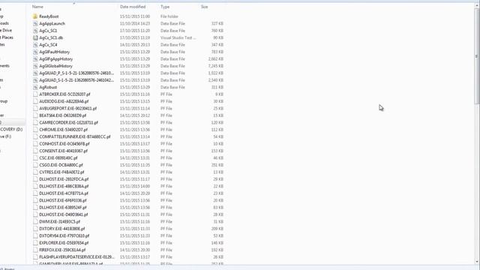Image resolution: width=480 pixels, height=270 pixels.
Task: Click the AgRobust file icon
Action: click(x=35, y=87)
